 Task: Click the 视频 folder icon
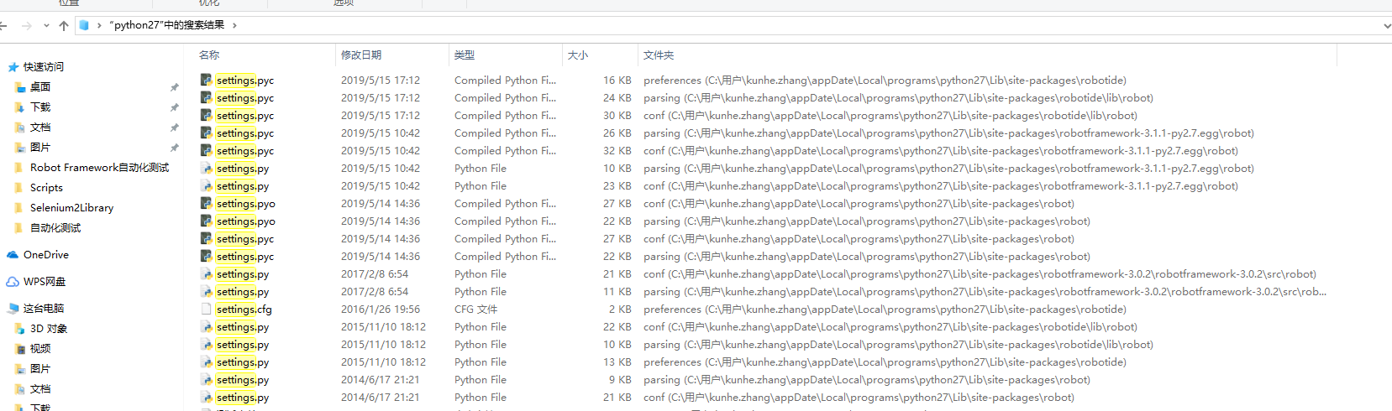pos(20,349)
